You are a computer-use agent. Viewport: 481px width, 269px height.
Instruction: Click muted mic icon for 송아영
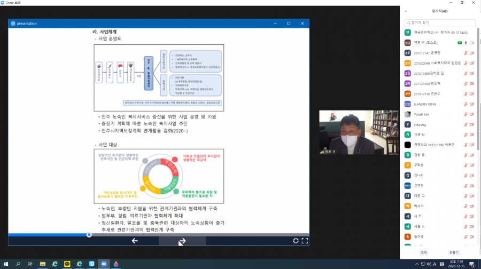[466, 236]
